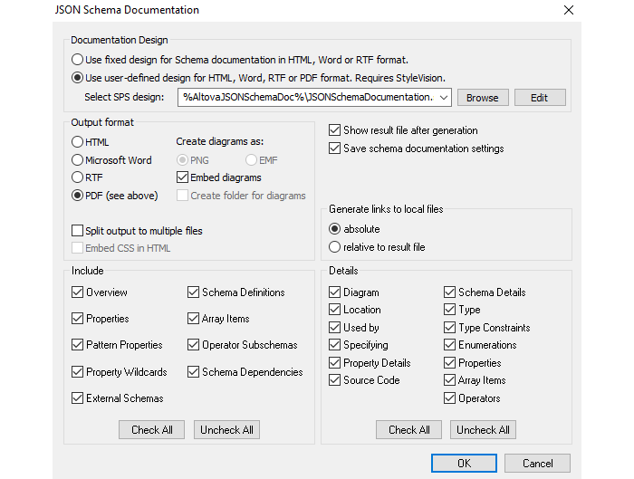Toggle Embed diagrams checkbox

pos(182,177)
